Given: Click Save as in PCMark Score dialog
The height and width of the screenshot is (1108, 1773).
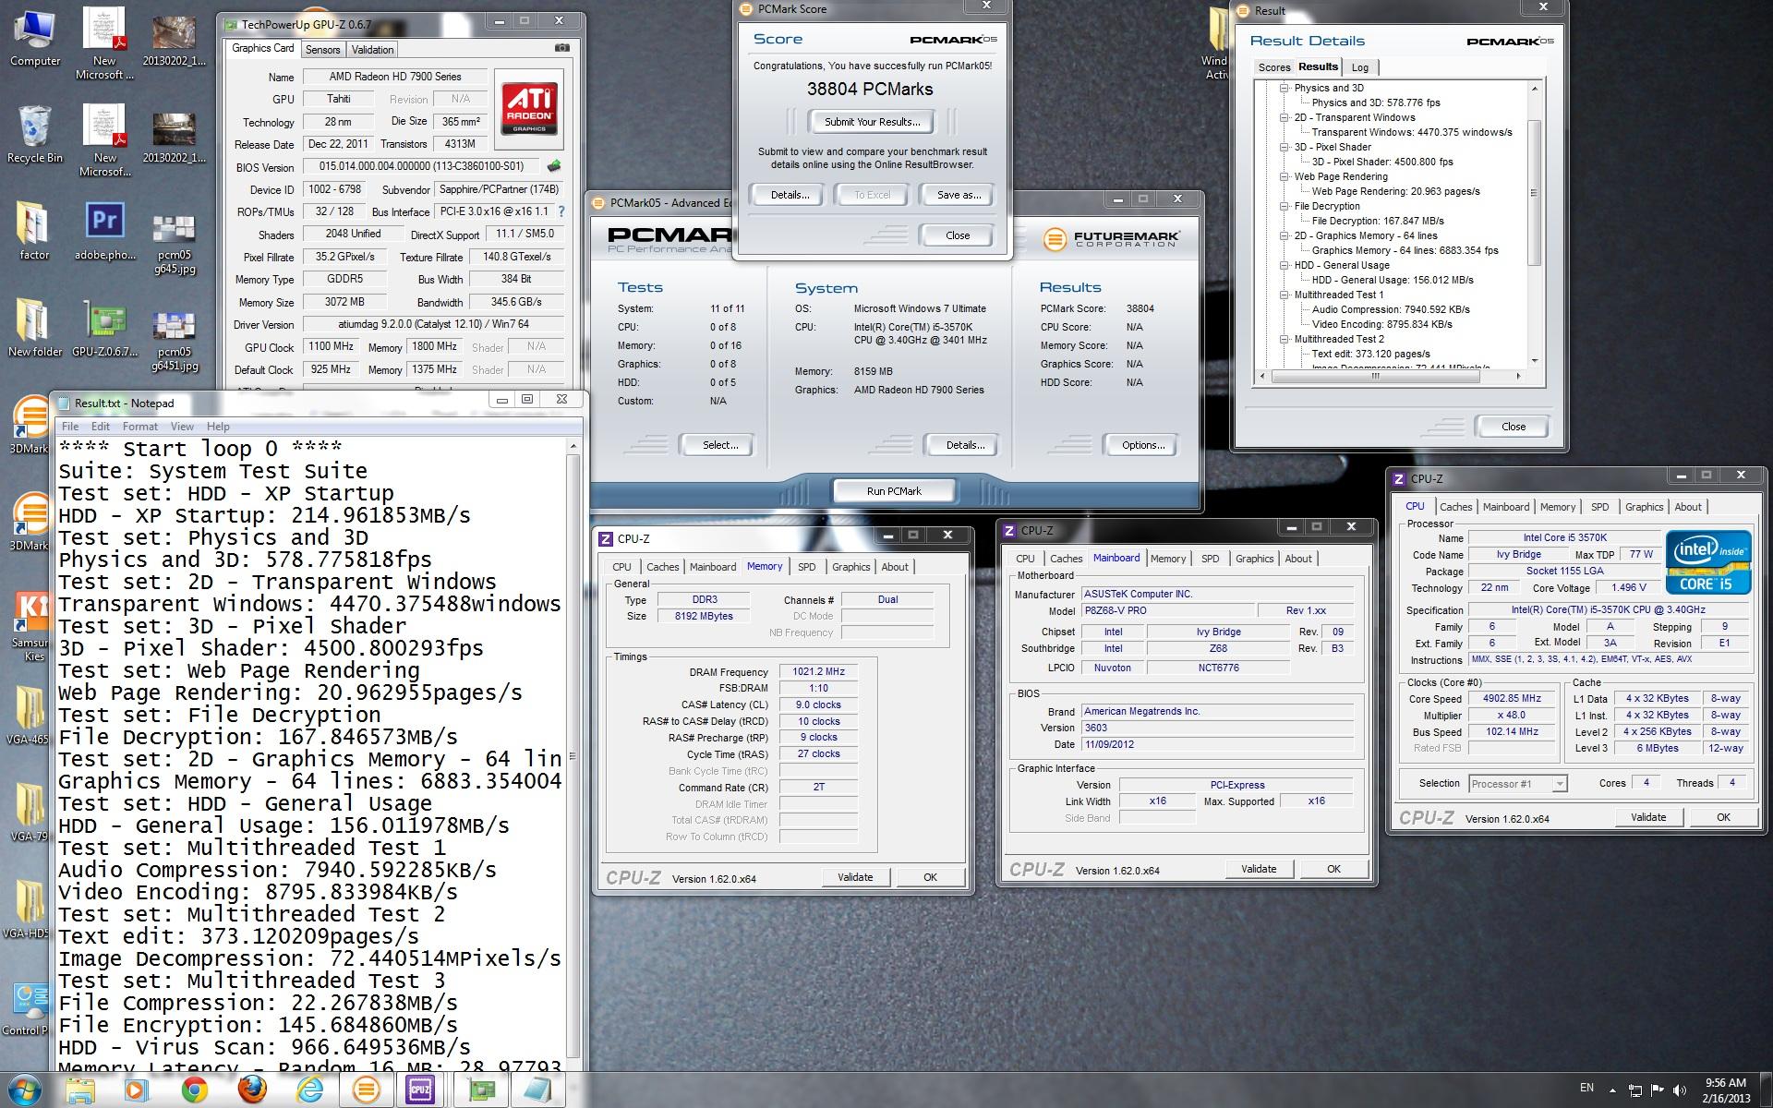Looking at the screenshot, I should [959, 195].
